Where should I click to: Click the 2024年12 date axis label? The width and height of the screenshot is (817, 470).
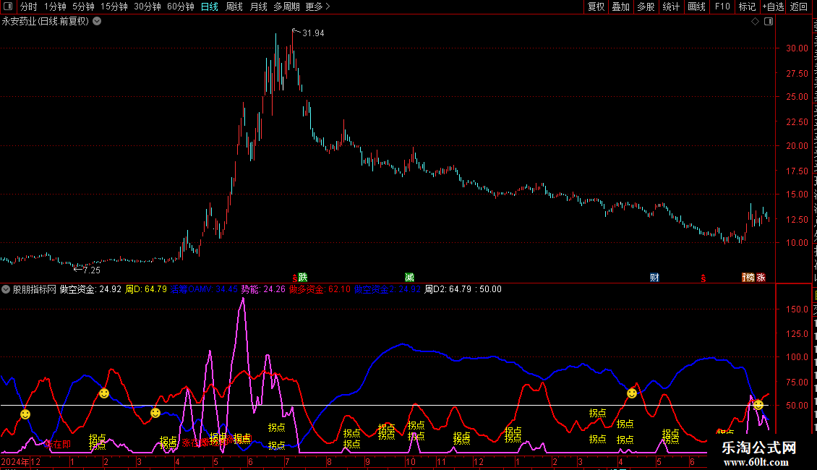[21, 461]
